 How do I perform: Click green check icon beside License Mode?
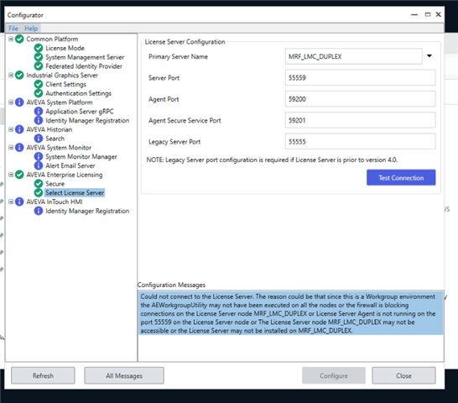(39, 48)
